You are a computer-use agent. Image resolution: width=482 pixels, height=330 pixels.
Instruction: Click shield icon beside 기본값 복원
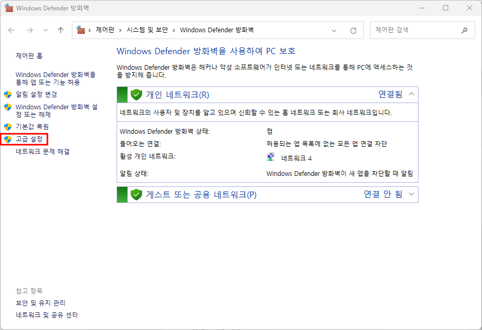(8, 126)
